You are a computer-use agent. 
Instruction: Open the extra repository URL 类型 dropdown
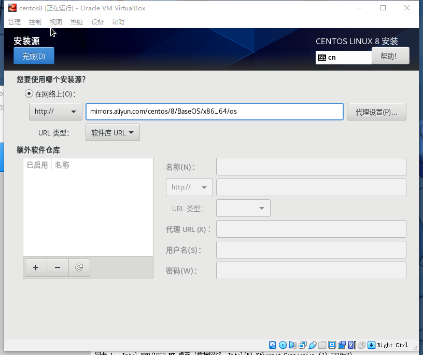243,208
